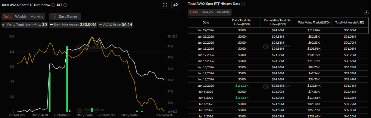Image resolution: width=371 pixels, height=118 pixels.
Task: Click the $24.52M cell in Jun 3 row
Action: pos(278,110)
